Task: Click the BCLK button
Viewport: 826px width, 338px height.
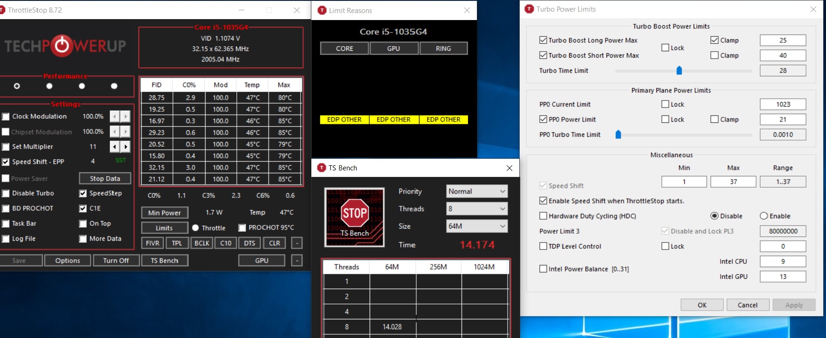Action: 202,243
